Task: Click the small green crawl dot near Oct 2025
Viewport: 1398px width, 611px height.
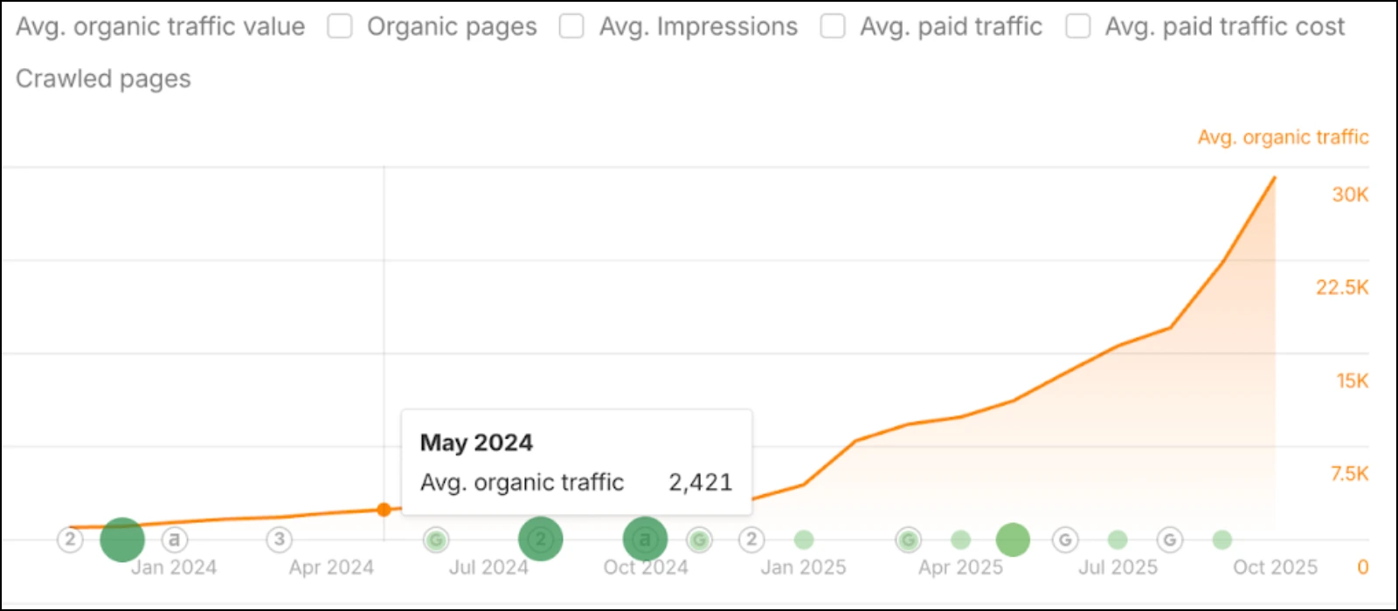Action: point(1222,539)
